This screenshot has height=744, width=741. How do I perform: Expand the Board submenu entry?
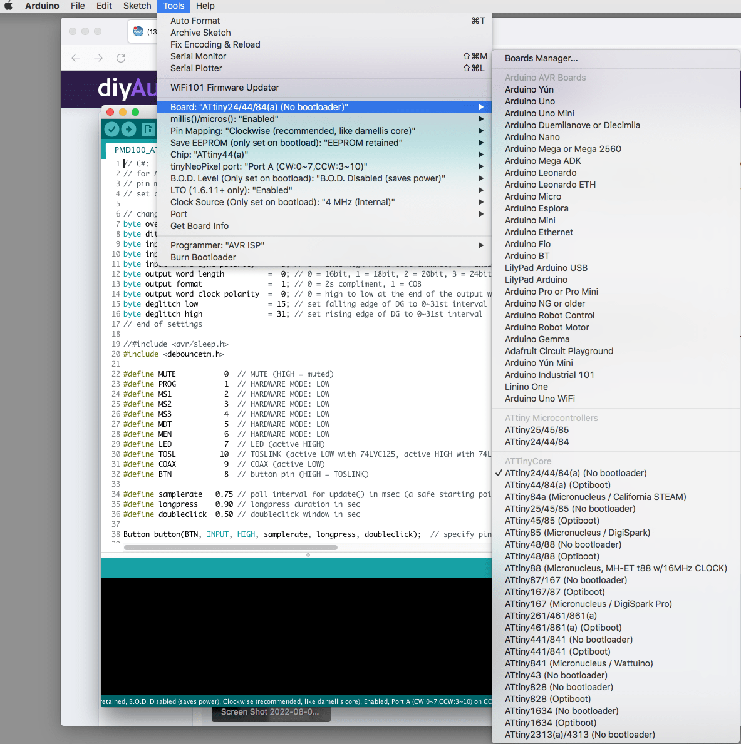[x=324, y=107]
